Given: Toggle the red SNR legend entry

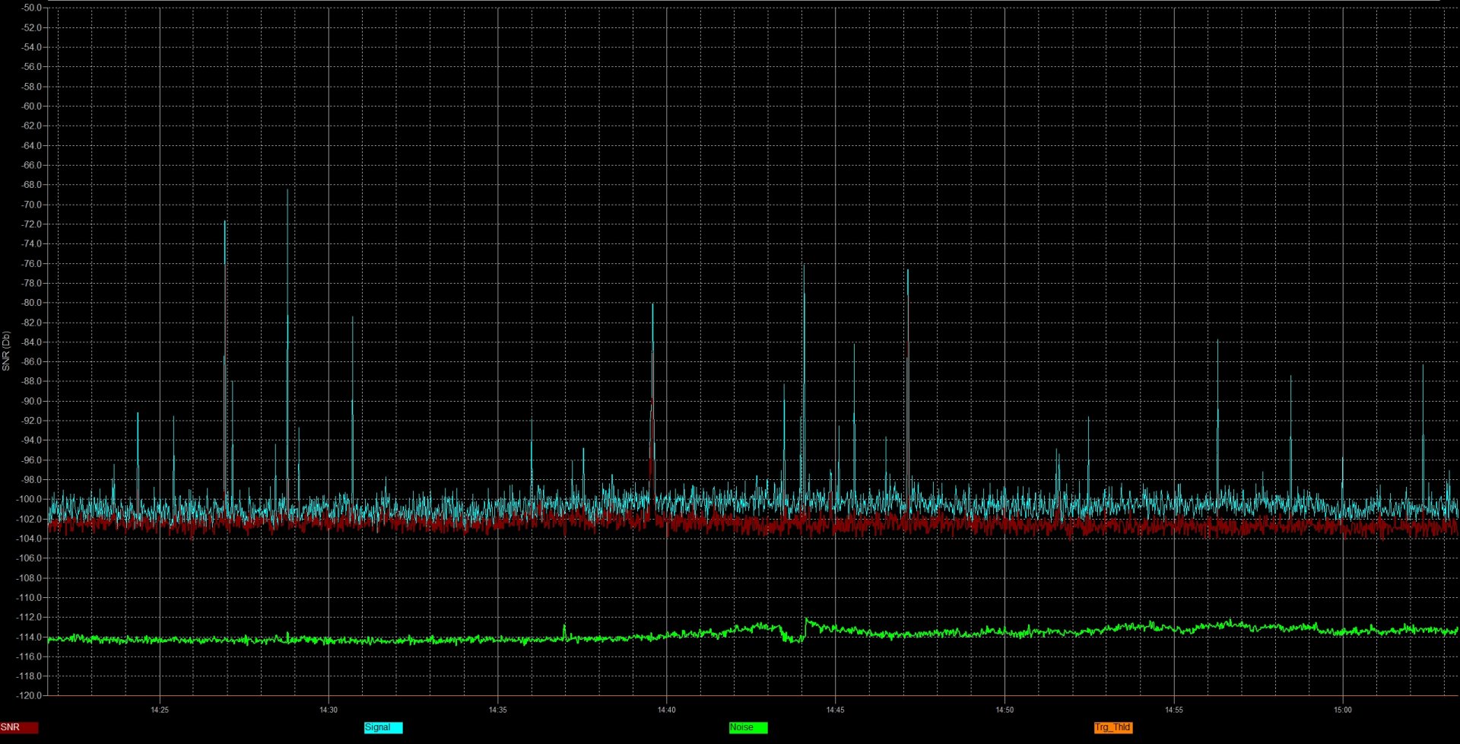Looking at the screenshot, I should tap(19, 727).
